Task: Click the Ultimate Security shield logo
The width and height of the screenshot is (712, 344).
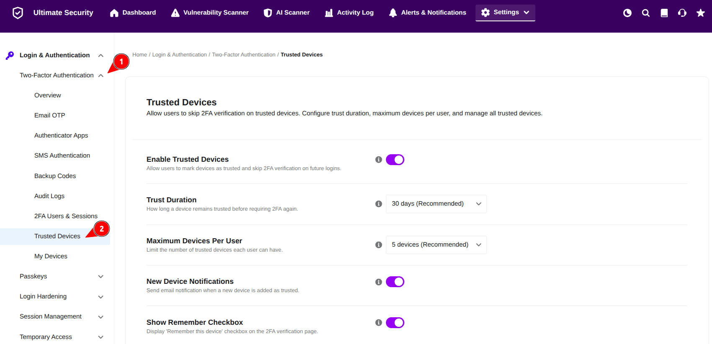Action: click(18, 13)
